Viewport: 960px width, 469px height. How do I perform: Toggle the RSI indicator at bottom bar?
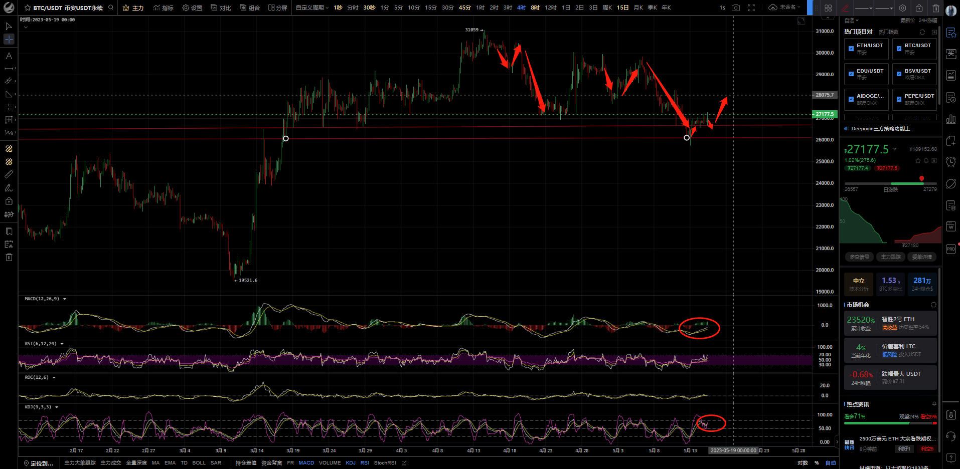point(365,463)
